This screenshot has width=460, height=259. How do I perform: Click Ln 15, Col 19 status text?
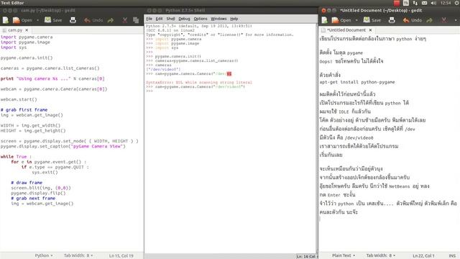click(121, 256)
